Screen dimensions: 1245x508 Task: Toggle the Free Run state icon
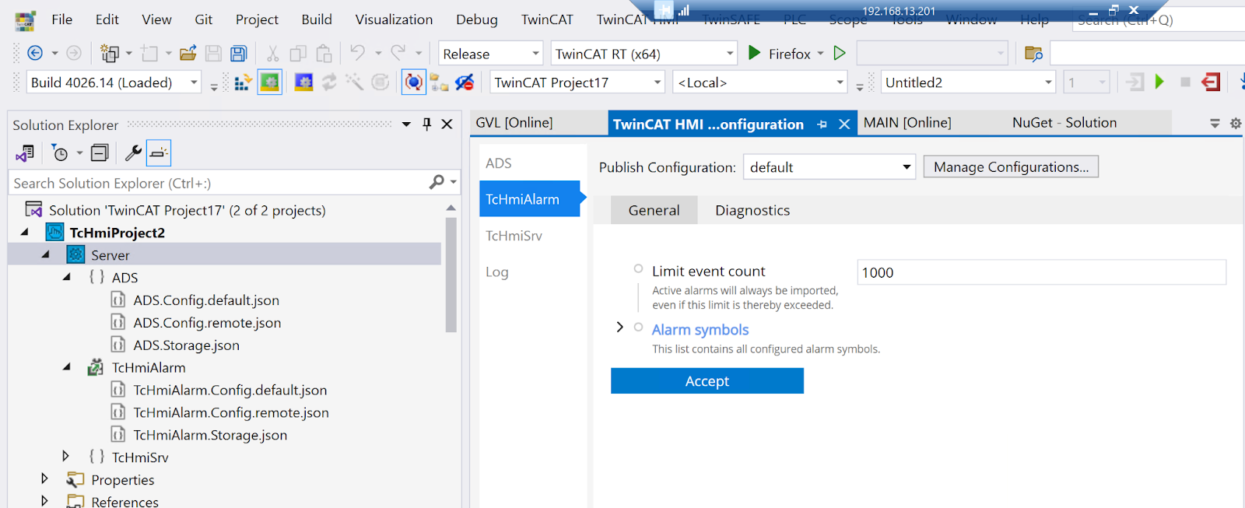414,82
